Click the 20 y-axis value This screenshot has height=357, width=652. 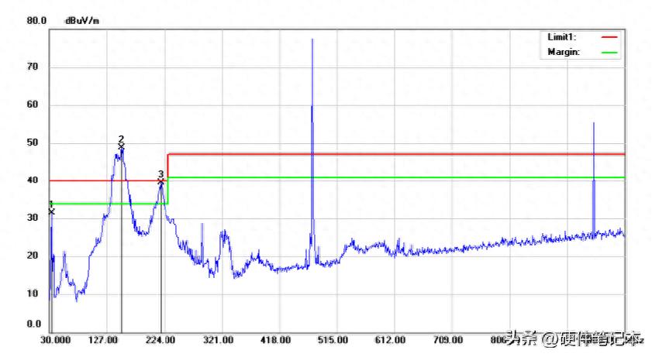pos(33,256)
